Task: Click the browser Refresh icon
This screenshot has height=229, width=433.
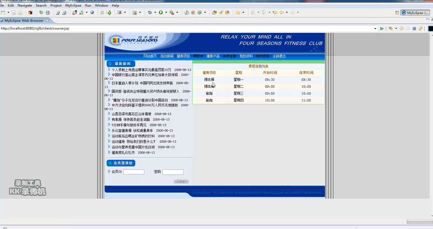Action: (421, 28)
